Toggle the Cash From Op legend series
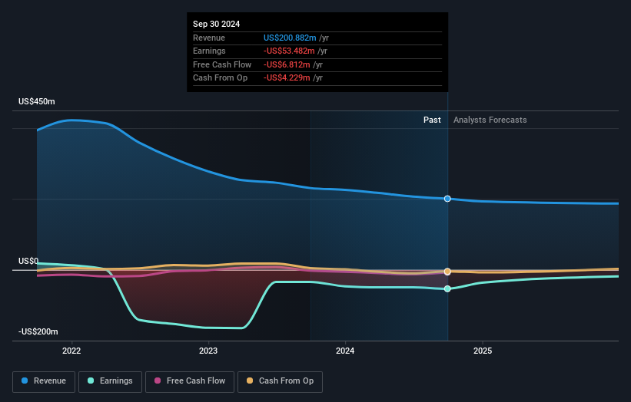 click(x=280, y=381)
